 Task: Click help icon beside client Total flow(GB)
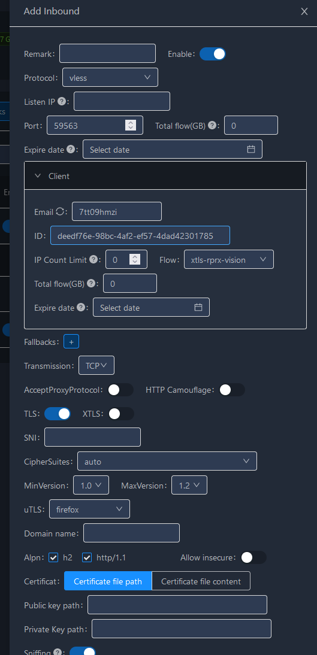click(90, 284)
